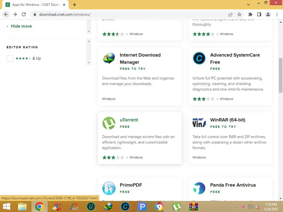The width and height of the screenshot is (283, 212).
Task: Click the page scrollbar down arrow
Action: (281, 198)
